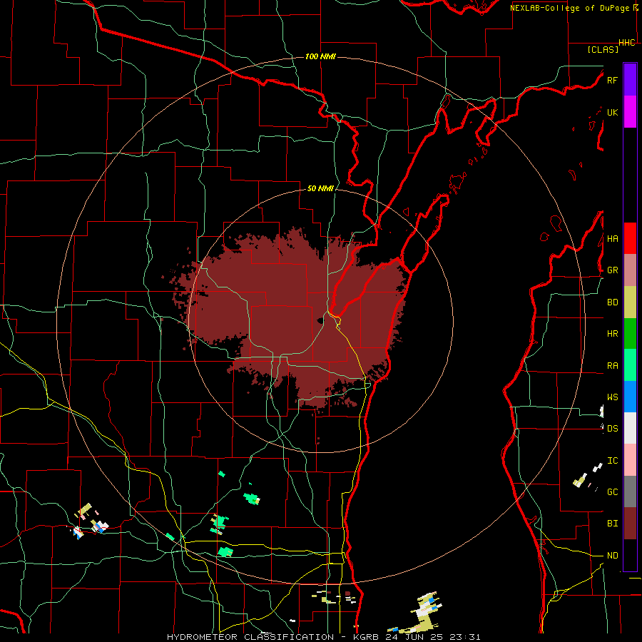The image size is (642, 642).
Task: Click the HYDROMETEOR CLASSIFICATION title text
Action: (250, 637)
